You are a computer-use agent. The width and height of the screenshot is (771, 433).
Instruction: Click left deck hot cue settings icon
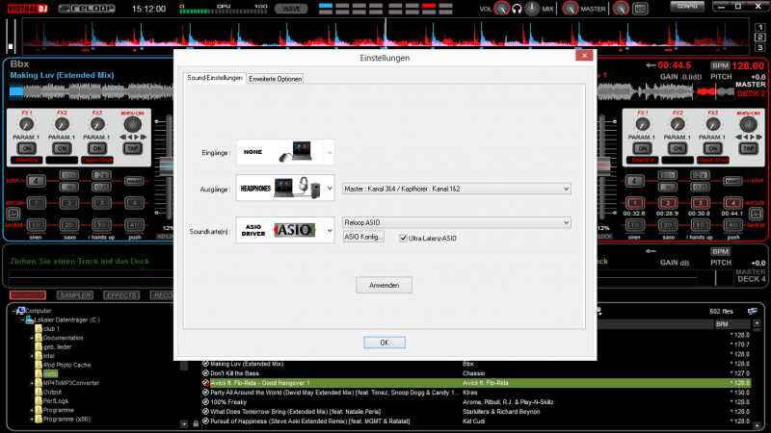(x=13, y=214)
